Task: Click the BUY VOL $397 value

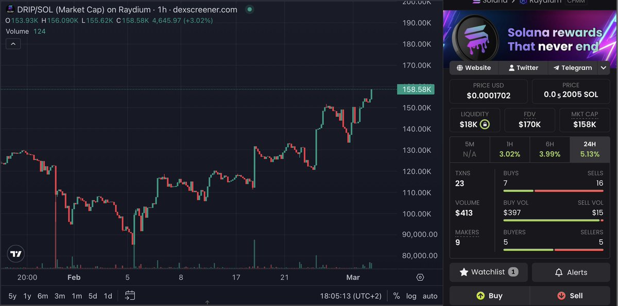Action: coord(512,213)
